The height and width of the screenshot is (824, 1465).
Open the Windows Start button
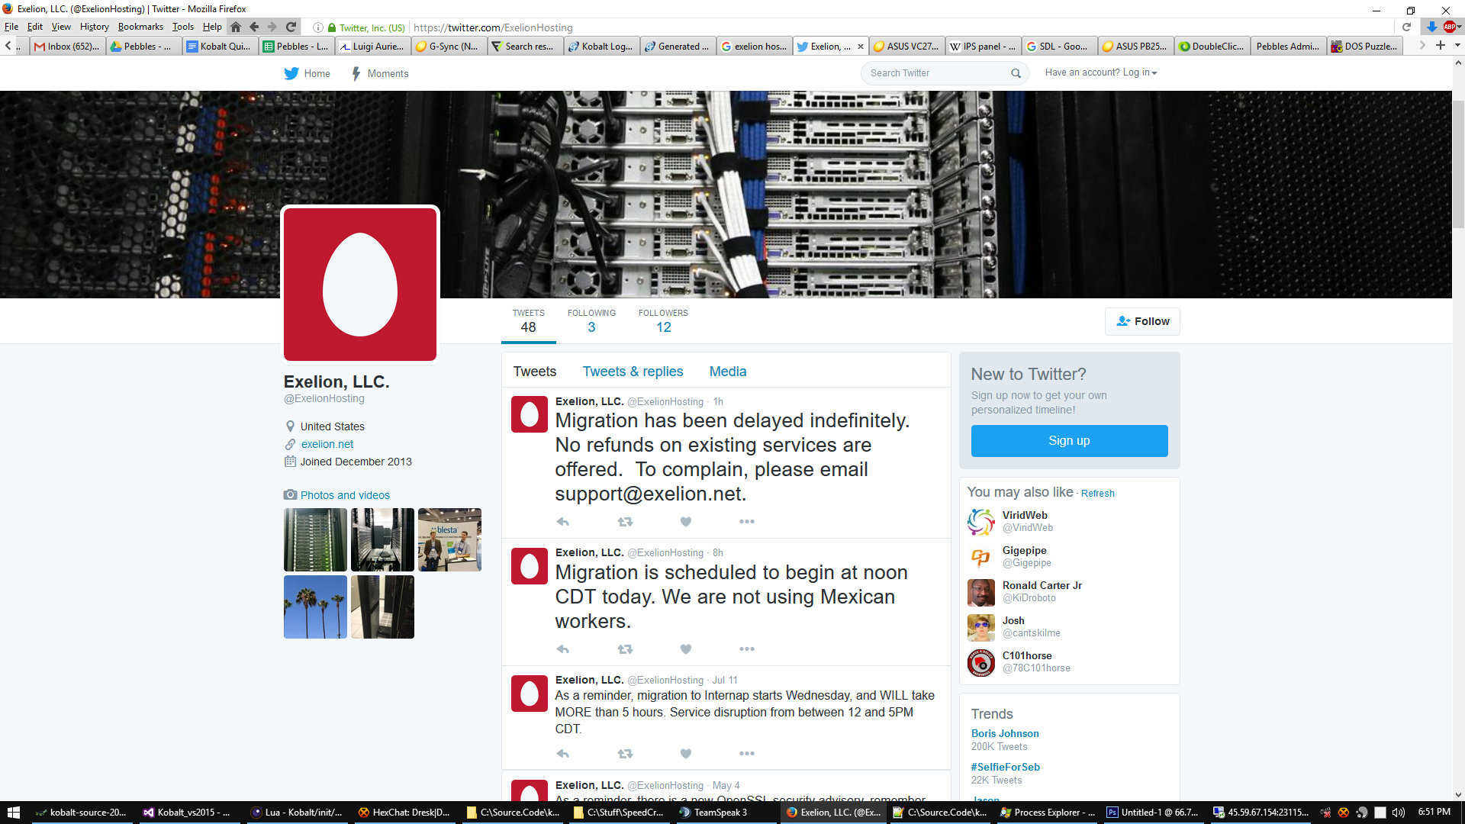click(14, 813)
